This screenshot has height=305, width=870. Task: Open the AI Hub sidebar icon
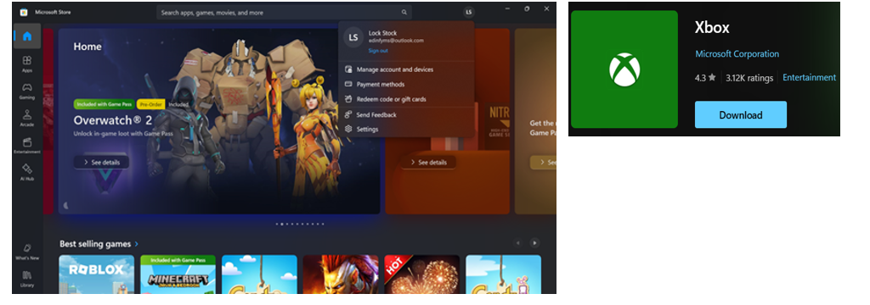(x=26, y=172)
